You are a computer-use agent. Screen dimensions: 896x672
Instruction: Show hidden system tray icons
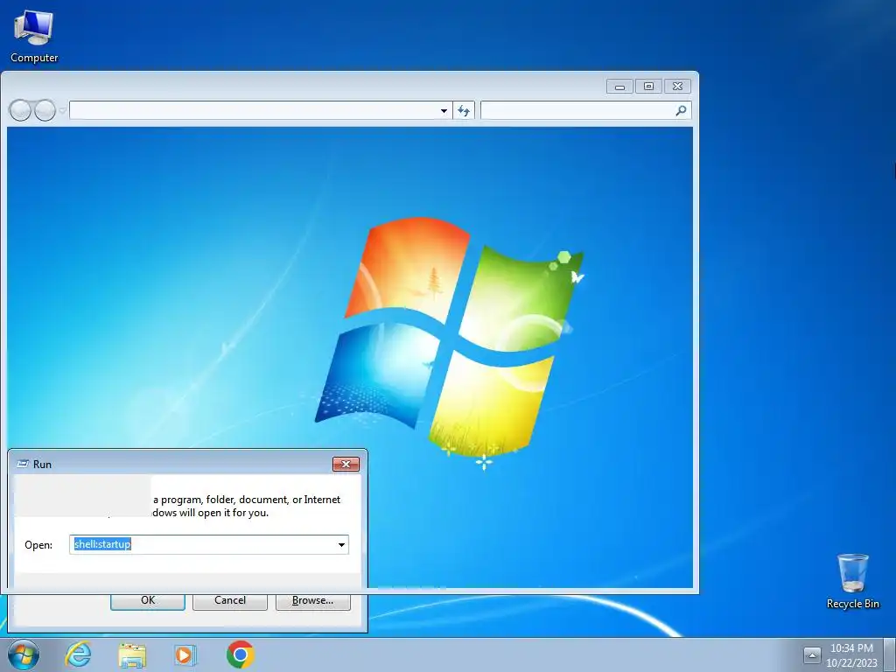pyautogui.click(x=812, y=654)
